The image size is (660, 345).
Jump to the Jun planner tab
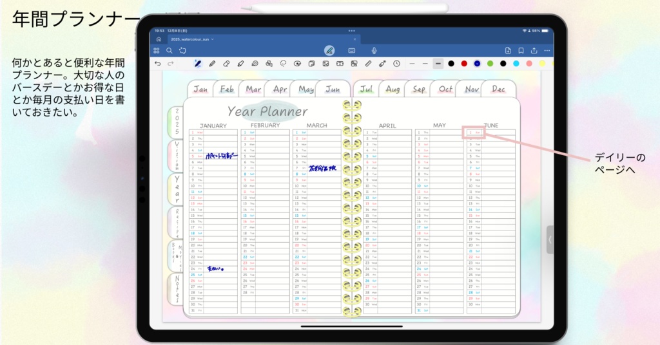(333, 89)
